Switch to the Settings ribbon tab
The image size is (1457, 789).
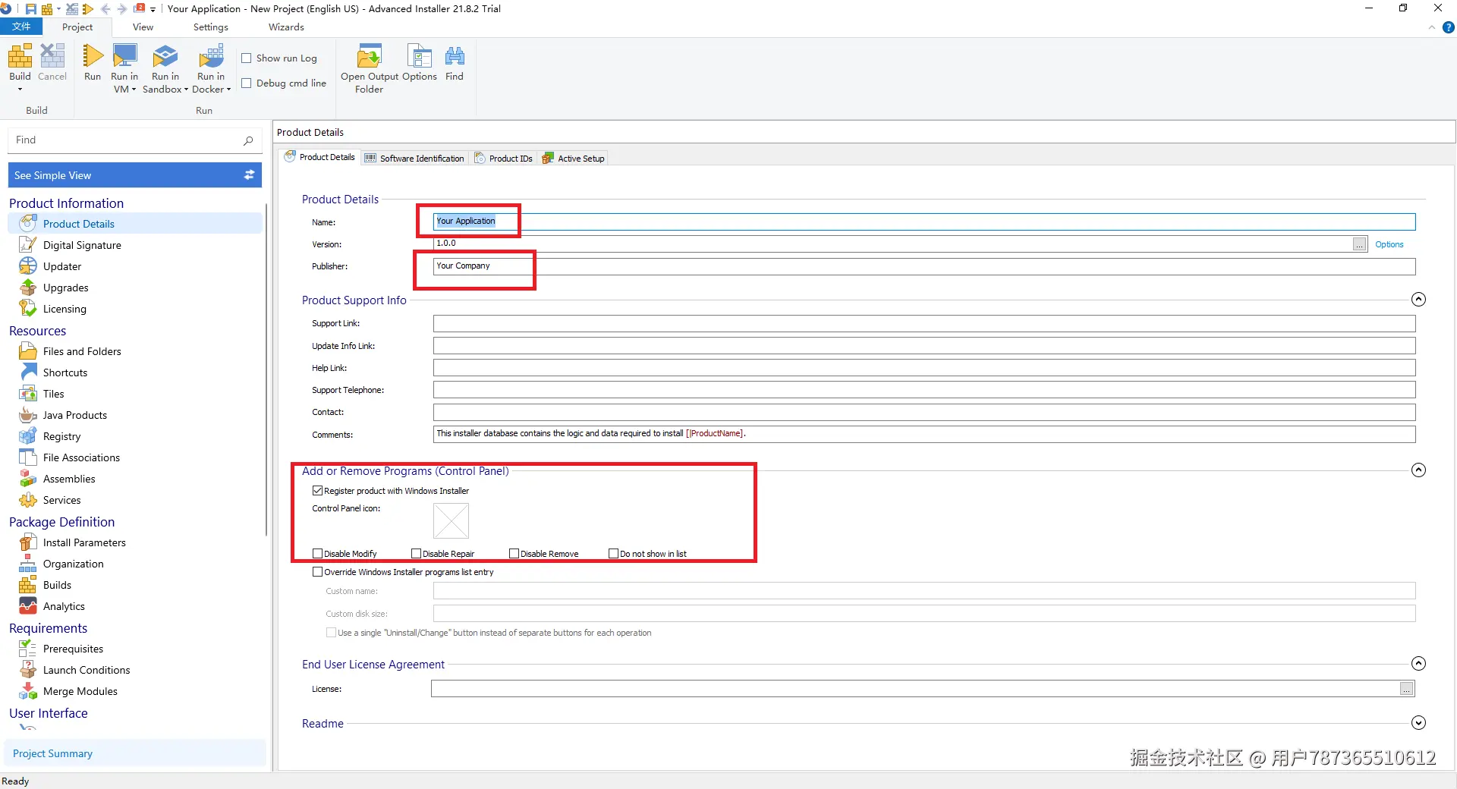pyautogui.click(x=210, y=27)
